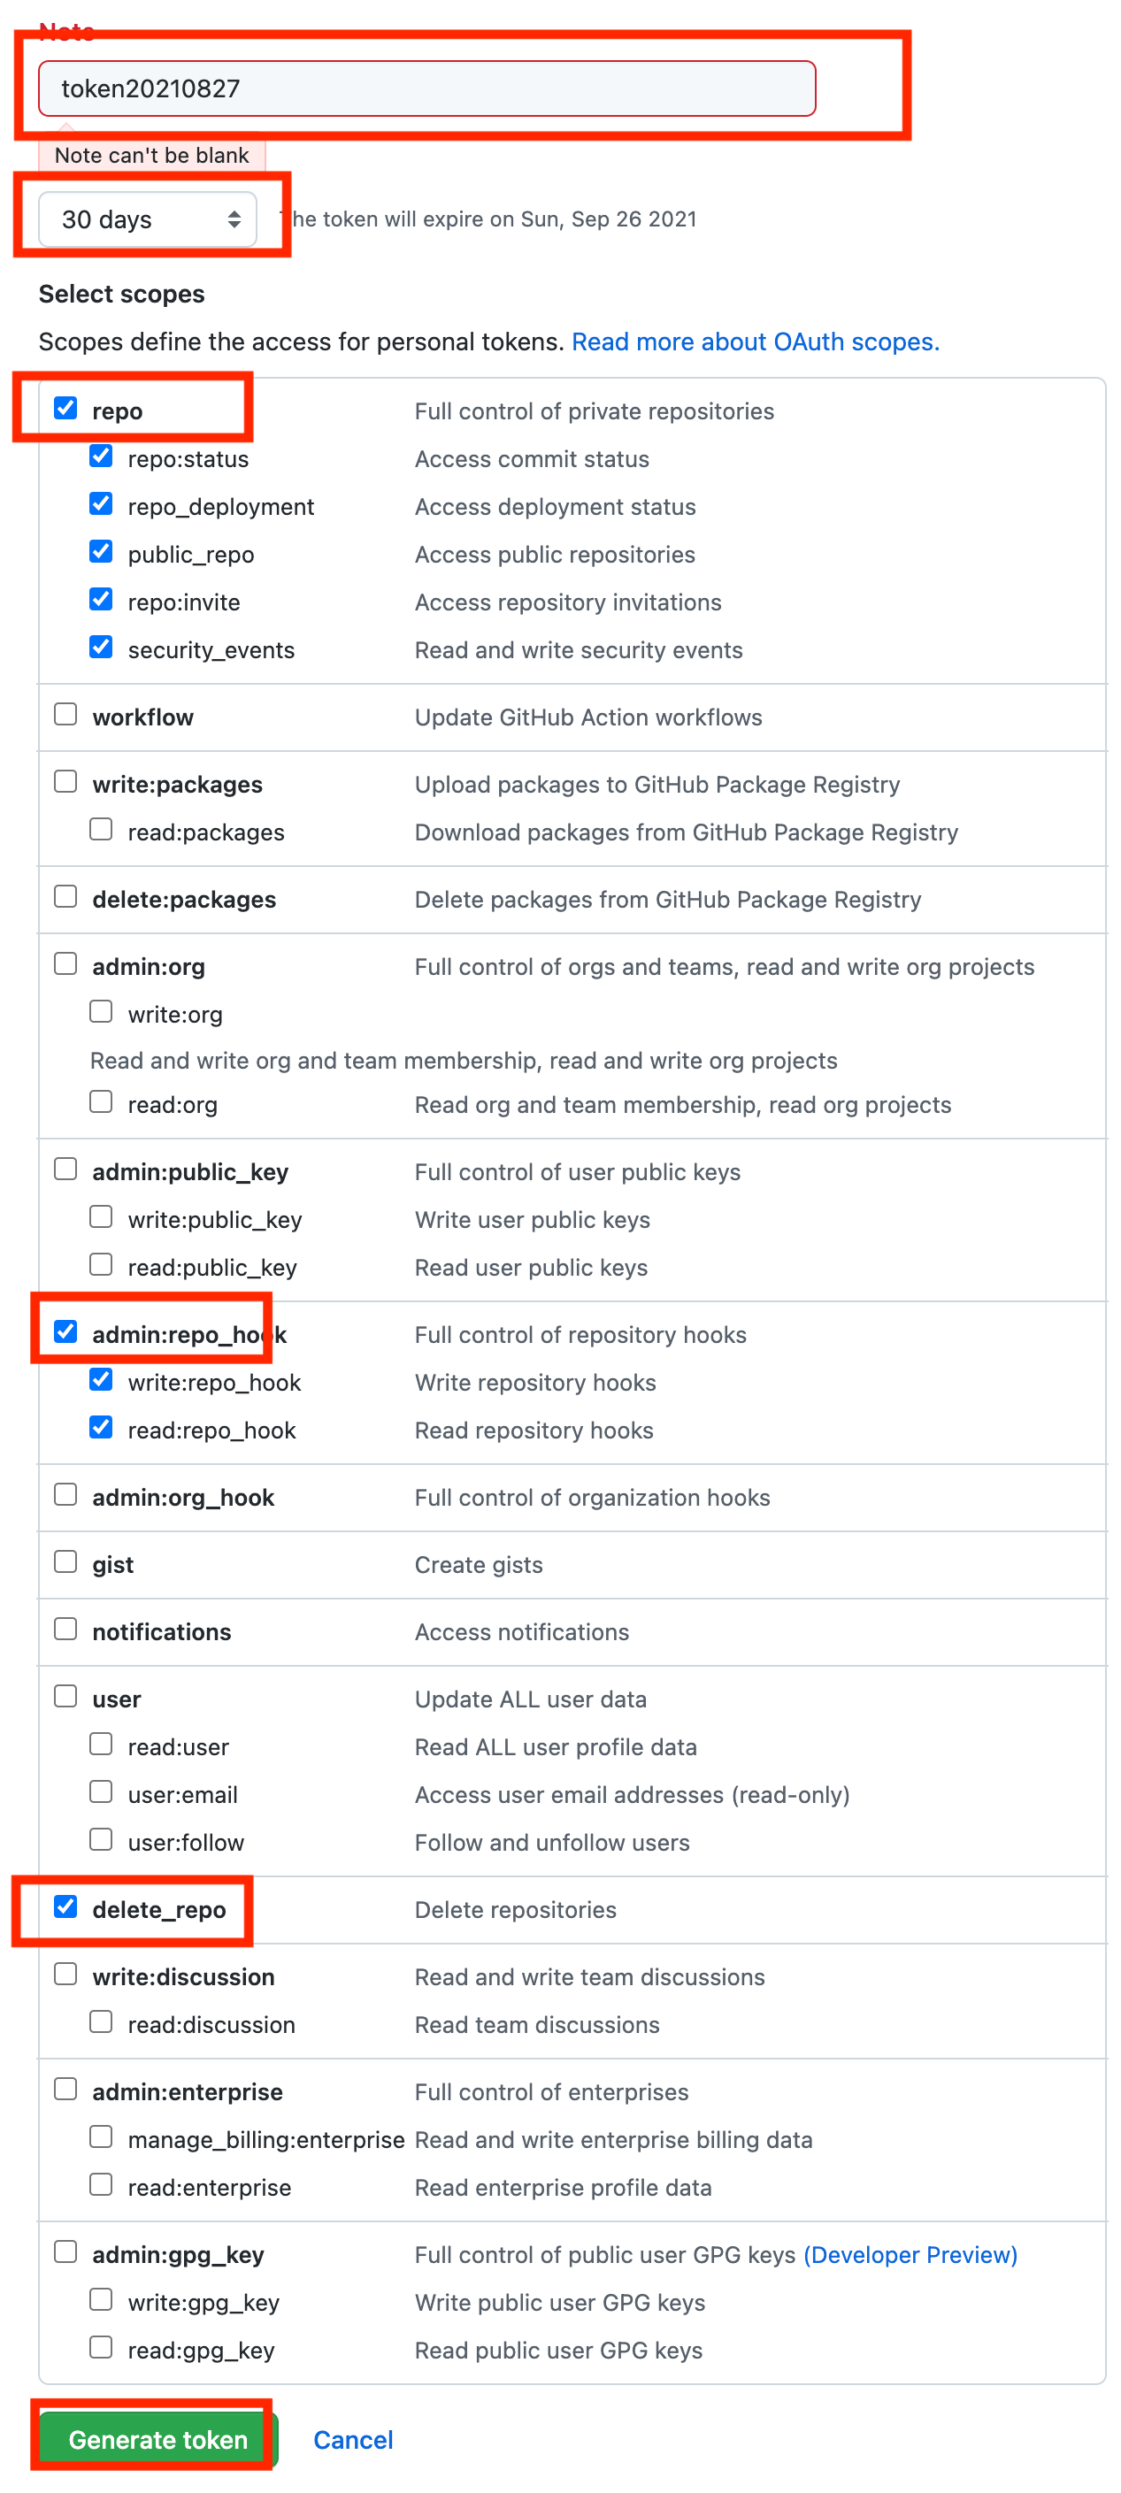Open the token expiration dropdown
This screenshot has height=2493, width=1121.
pos(147,219)
